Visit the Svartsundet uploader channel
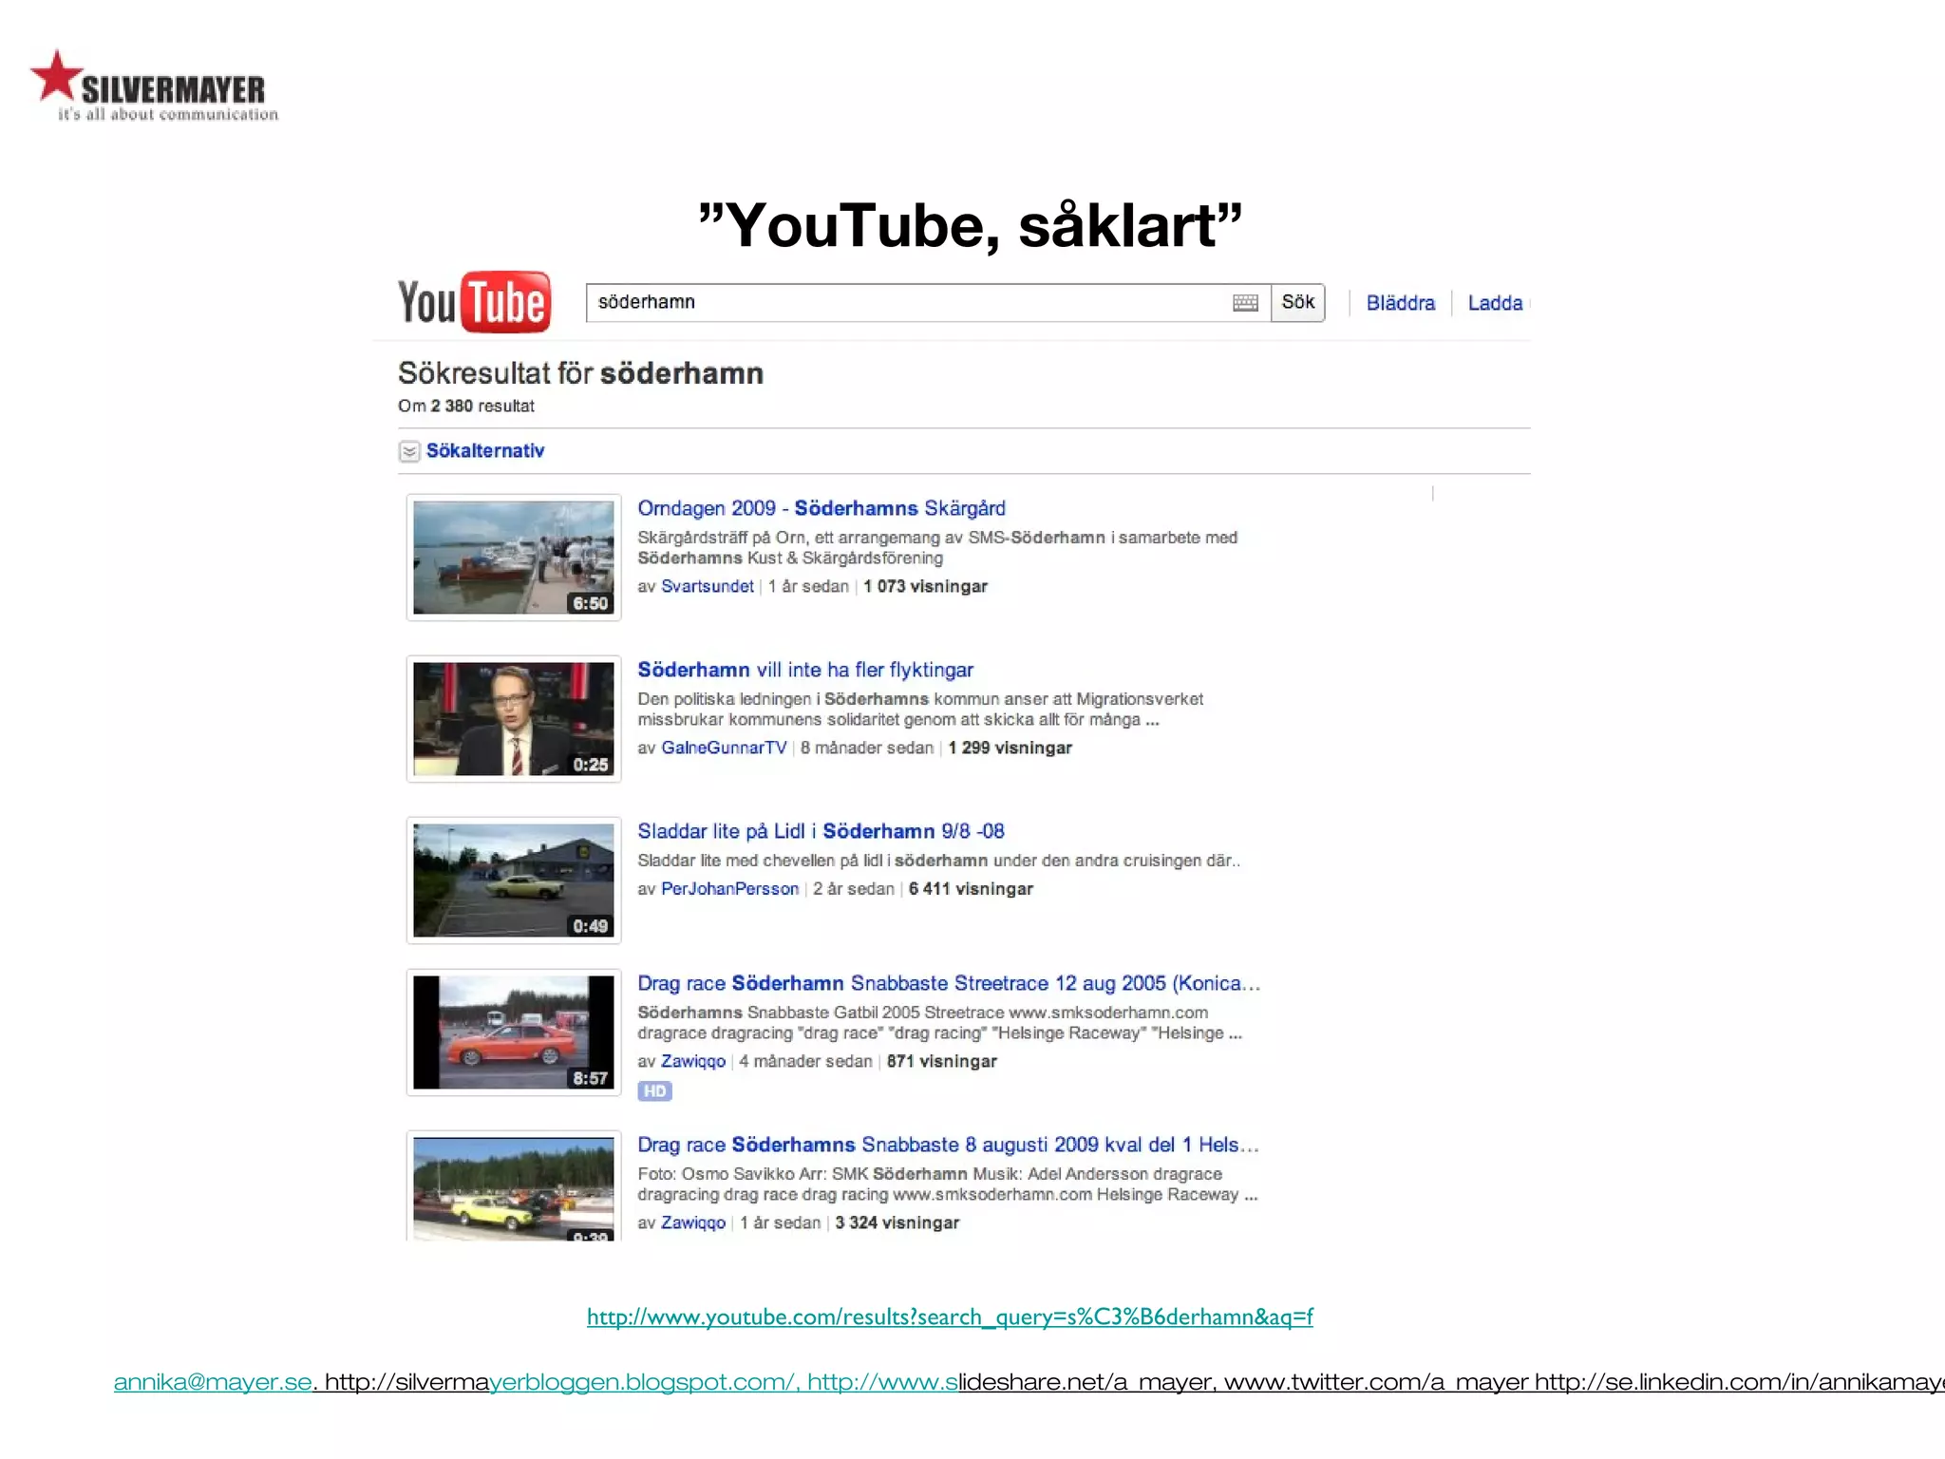This screenshot has height=1459, width=1945. [708, 586]
